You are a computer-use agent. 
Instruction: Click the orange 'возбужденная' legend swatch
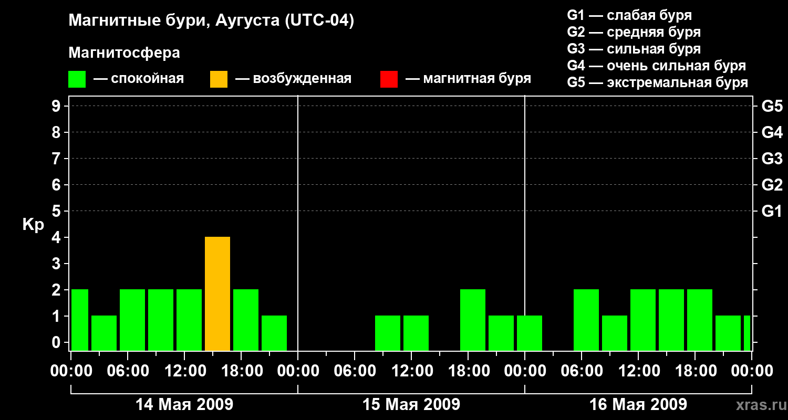coord(219,79)
